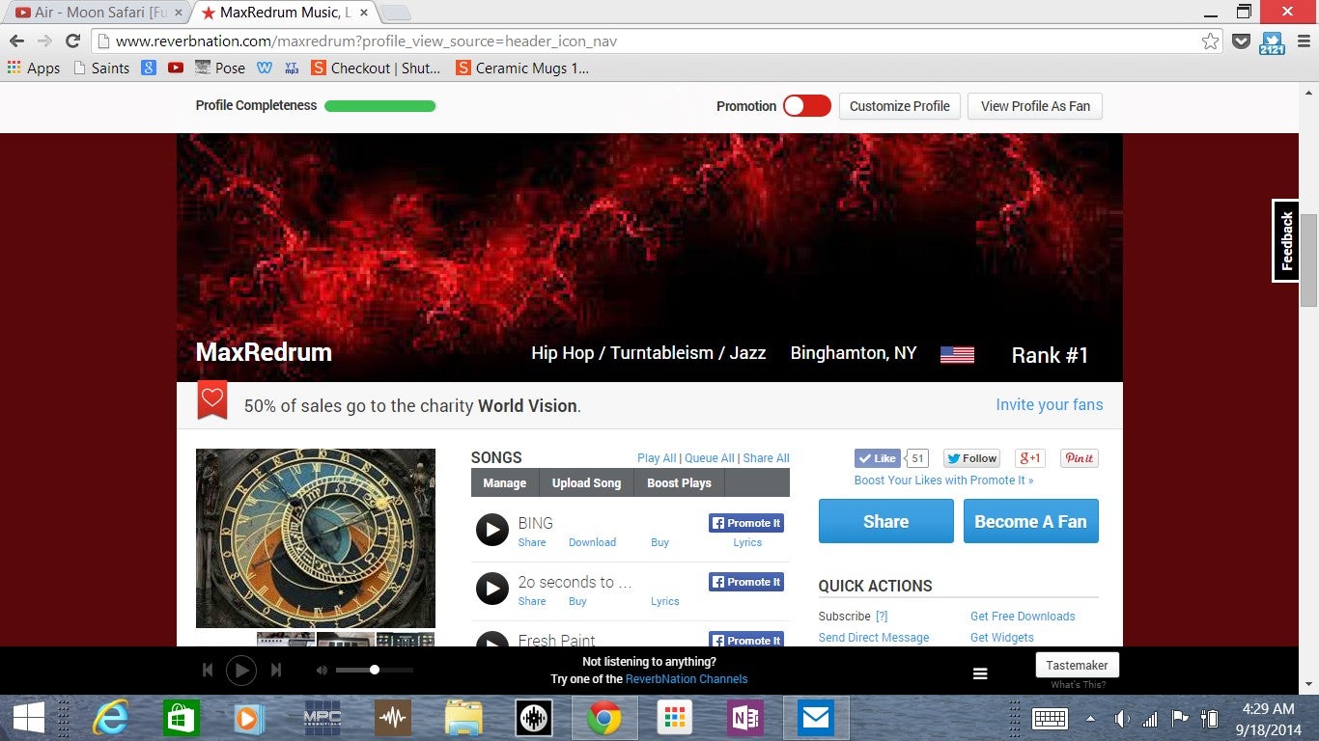Viewport: 1319px width, 741px height.
Task: Show hidden system tray icons
Action: [x=1091, y=719]
